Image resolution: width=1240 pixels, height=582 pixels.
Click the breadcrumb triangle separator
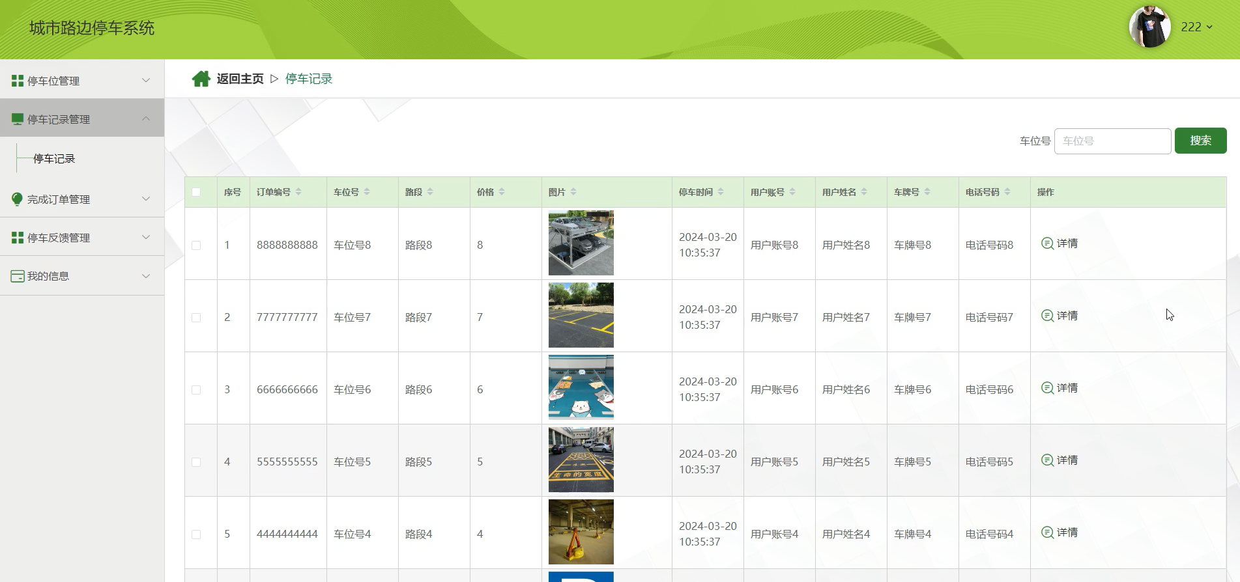(x=274, y=79)
